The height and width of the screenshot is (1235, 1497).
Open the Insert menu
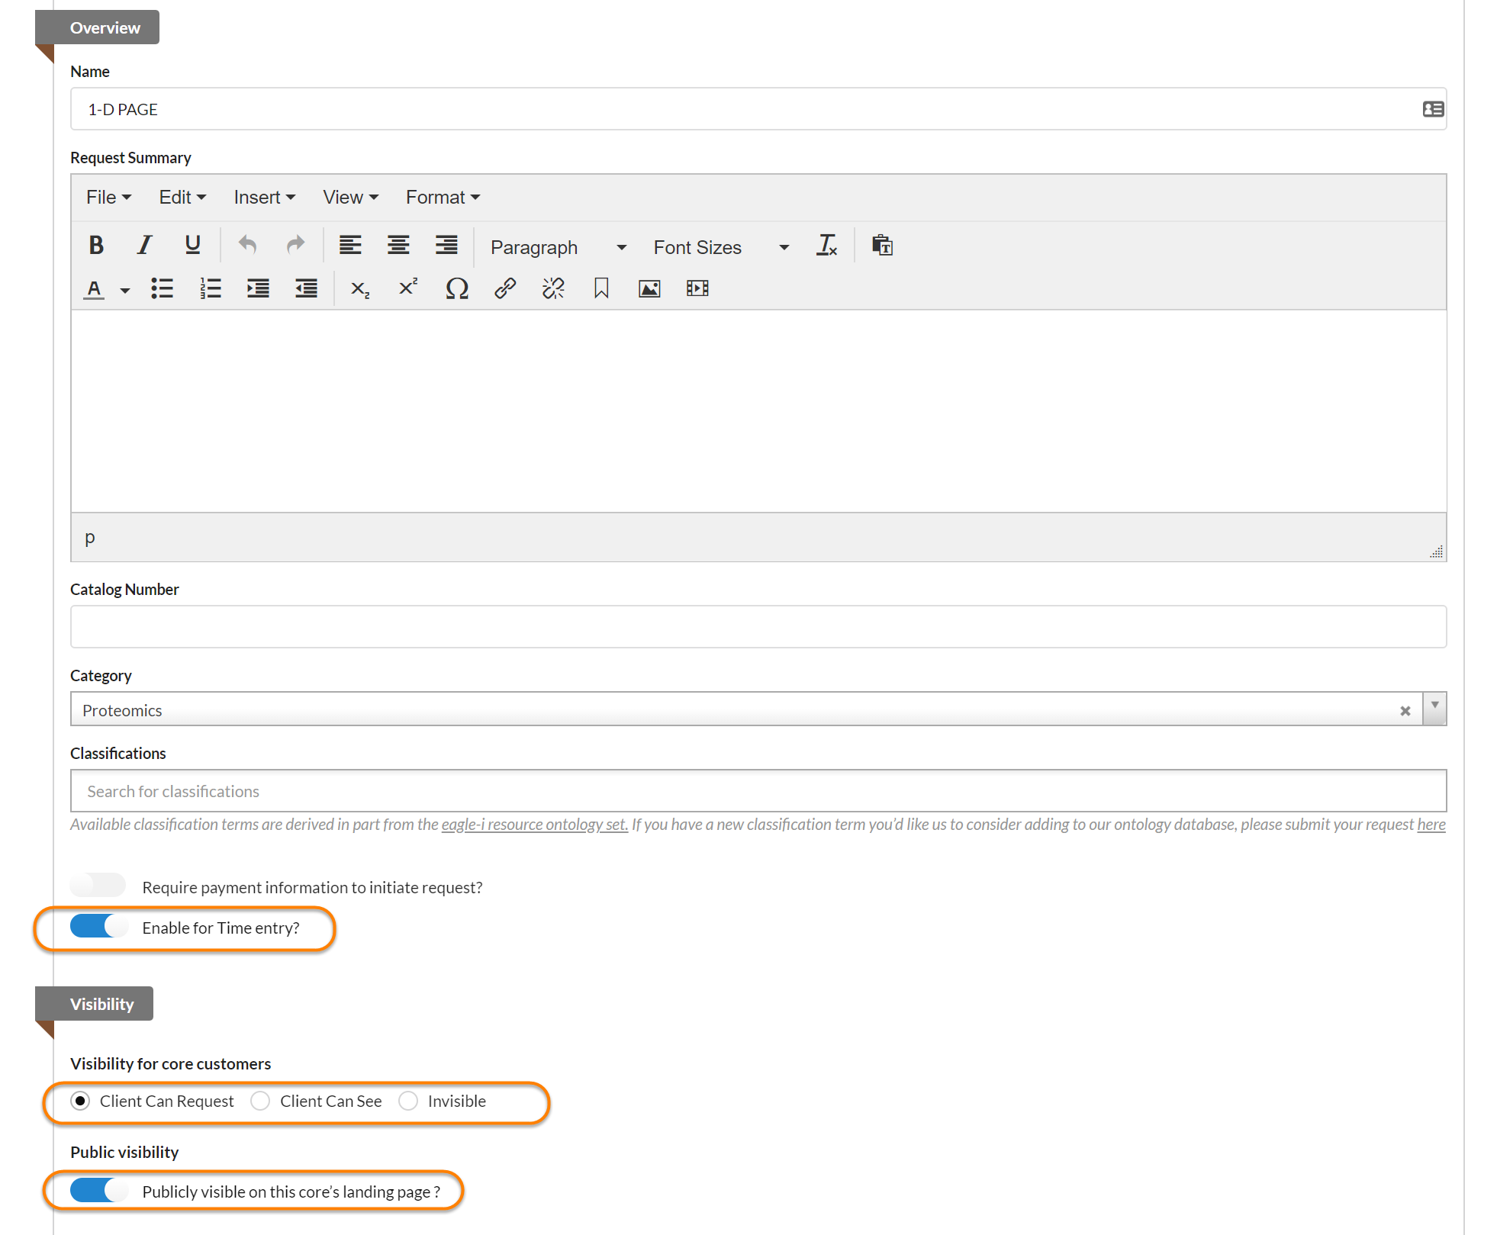264,198
